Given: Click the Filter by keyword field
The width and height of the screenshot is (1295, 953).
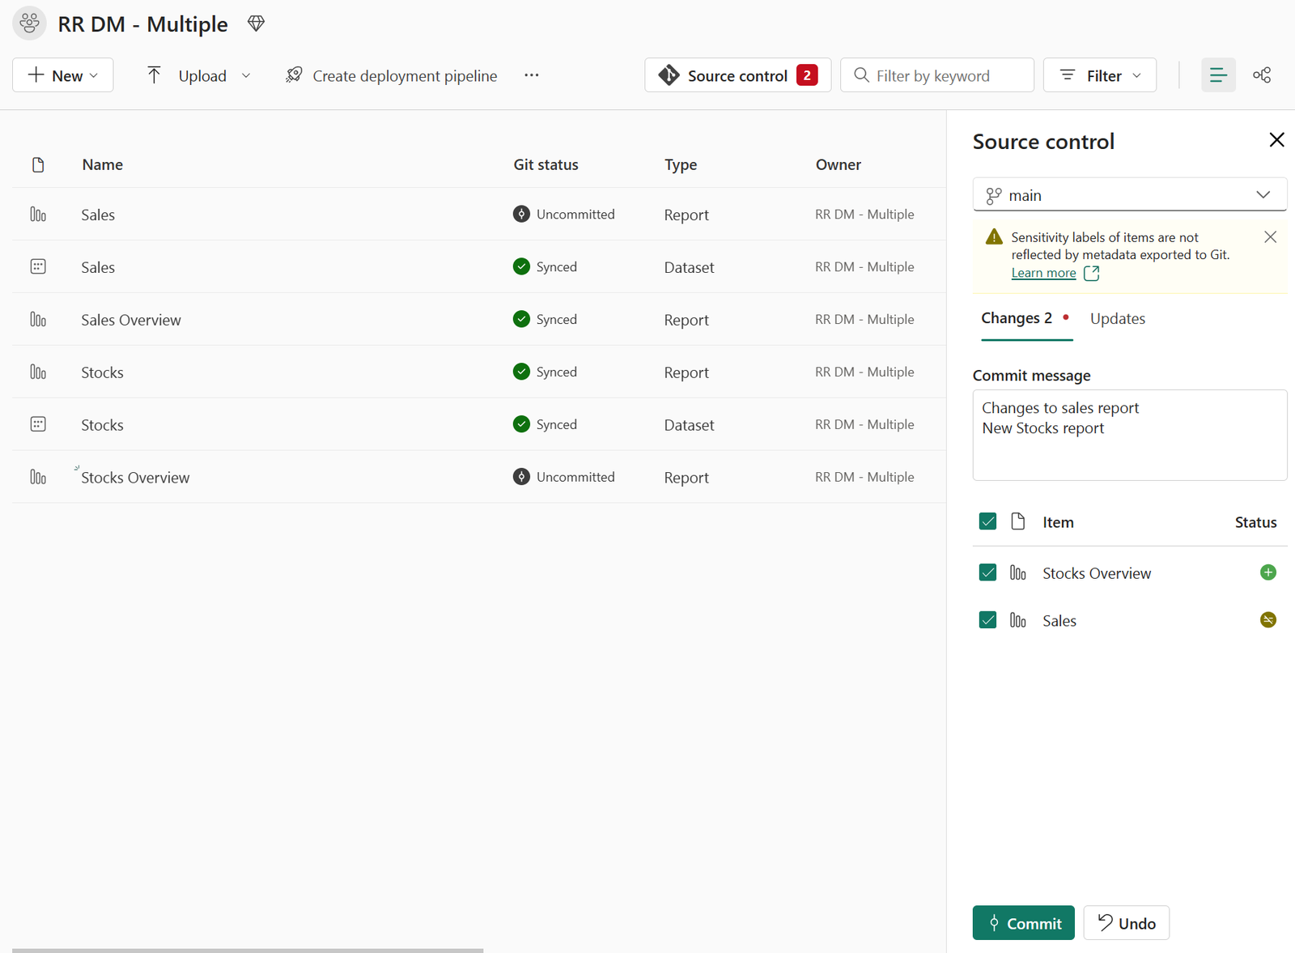Looking at the screenshot, I should [x=937, y=75].
